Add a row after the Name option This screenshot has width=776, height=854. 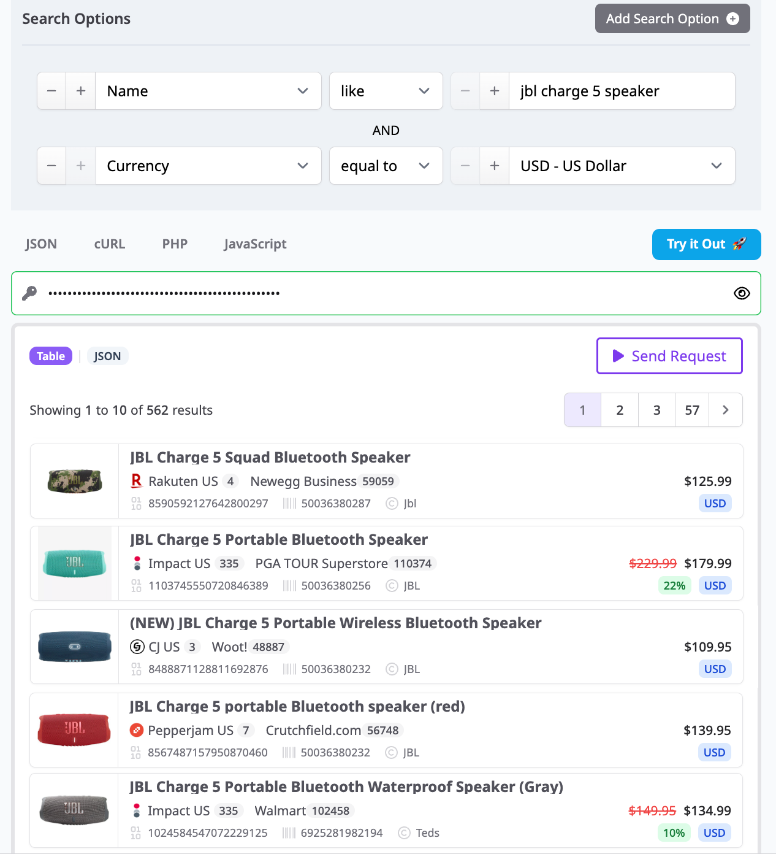click(x=81, y=91)
